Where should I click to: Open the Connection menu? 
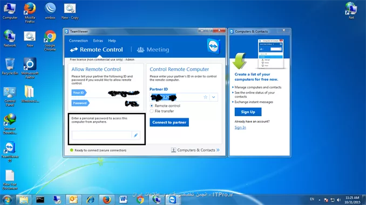(x=78, y=40)
